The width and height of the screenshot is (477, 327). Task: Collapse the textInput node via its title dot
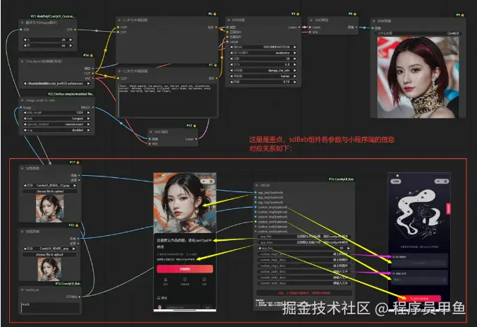pyautogui.click(x=22, y=290)
